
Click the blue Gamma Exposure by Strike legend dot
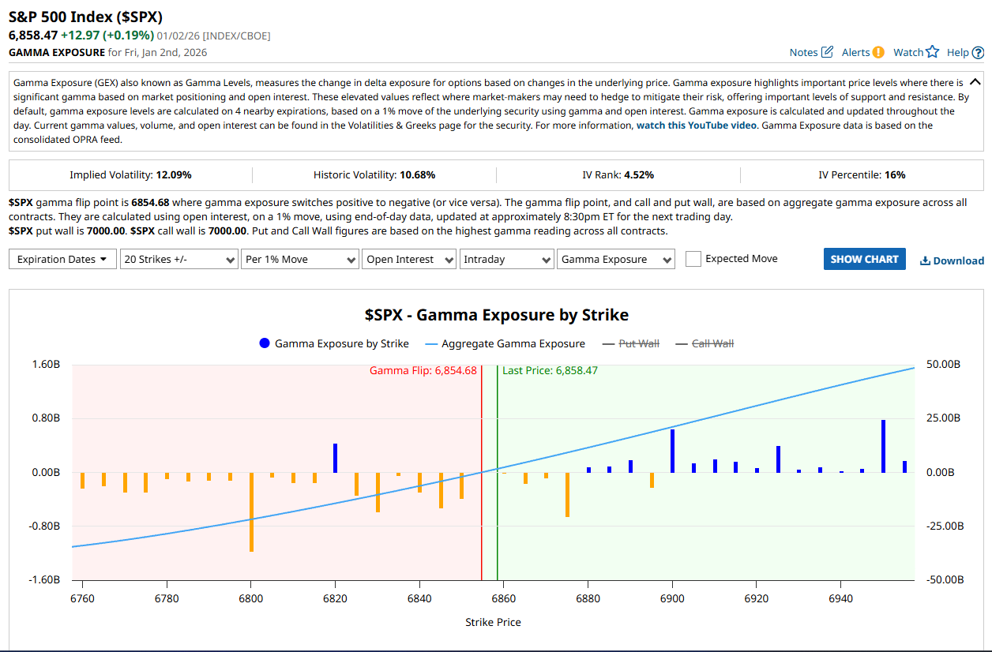point(264,343)
